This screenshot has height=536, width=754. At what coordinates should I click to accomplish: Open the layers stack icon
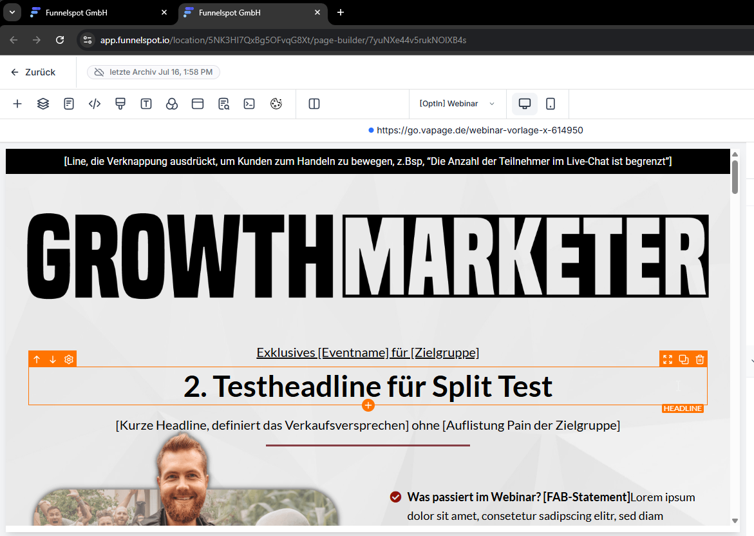(43, 104)
